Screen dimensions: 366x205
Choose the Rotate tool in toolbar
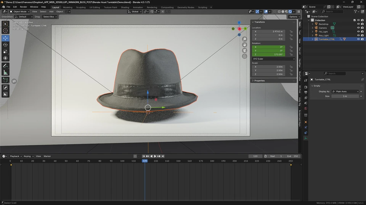(x=5, y=45)
